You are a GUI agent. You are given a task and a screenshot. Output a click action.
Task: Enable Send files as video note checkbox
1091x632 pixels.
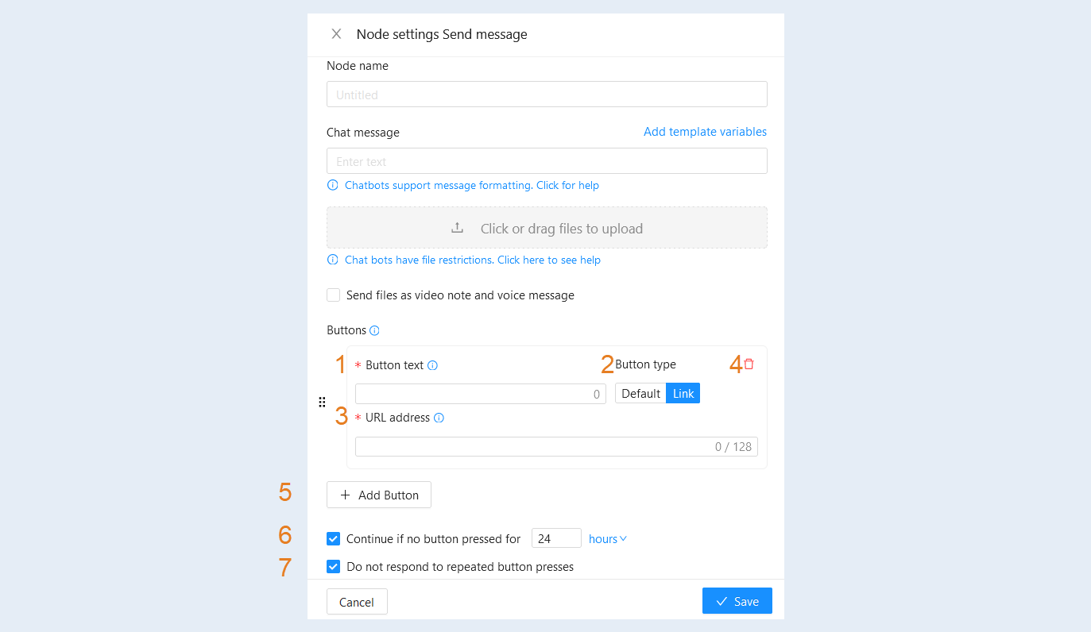pos(334,295)
